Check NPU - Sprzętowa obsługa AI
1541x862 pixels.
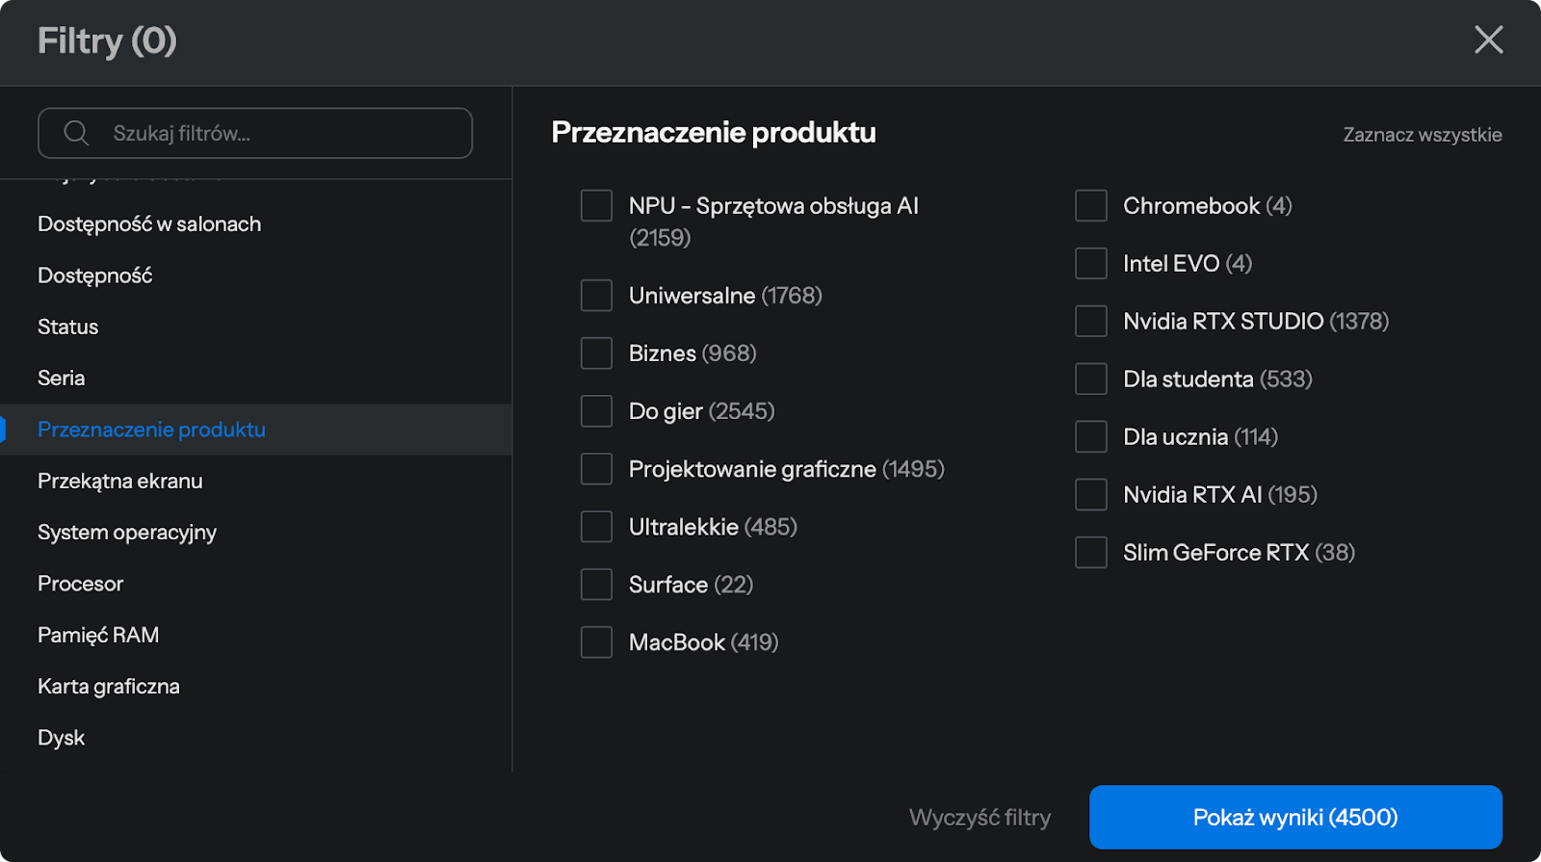pyautogui.click(x=596, y=206)
